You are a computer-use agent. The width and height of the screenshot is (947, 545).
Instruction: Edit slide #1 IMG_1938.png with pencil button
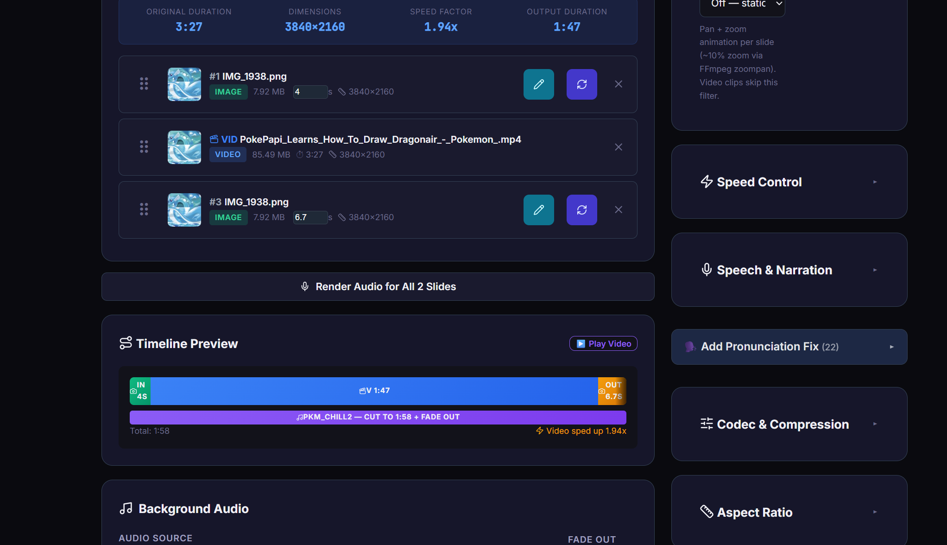pyautogui.click(x=538, y=84)
